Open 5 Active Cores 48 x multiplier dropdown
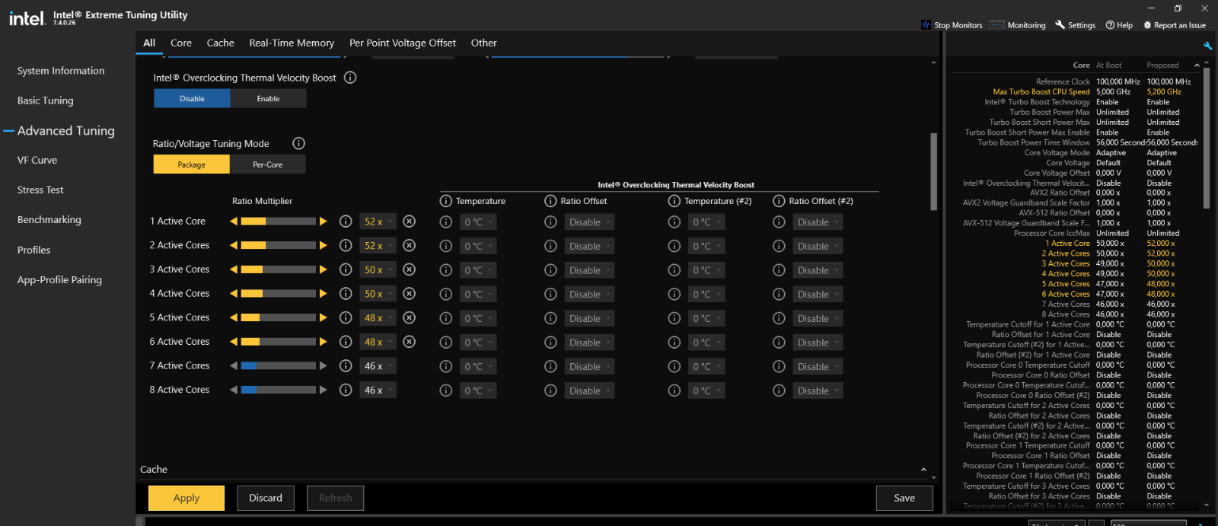1218x526 pixels. 378,317
